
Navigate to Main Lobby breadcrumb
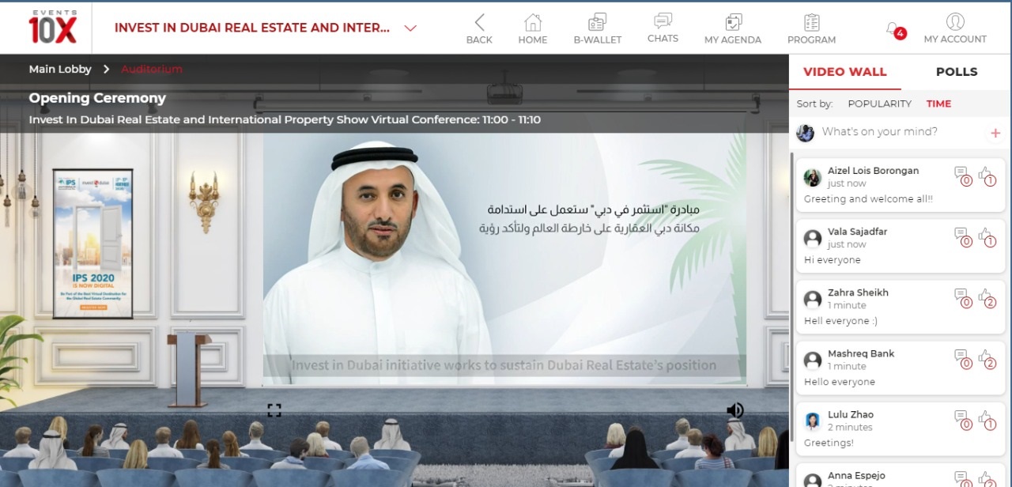60,70
